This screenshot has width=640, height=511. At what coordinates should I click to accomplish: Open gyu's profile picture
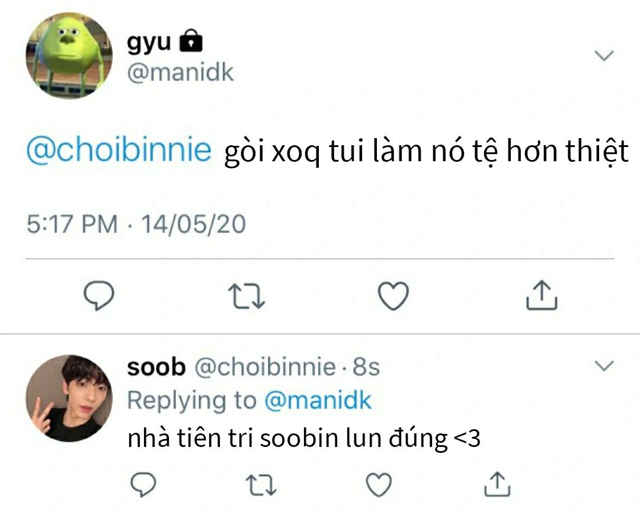(x=69, y=56)
